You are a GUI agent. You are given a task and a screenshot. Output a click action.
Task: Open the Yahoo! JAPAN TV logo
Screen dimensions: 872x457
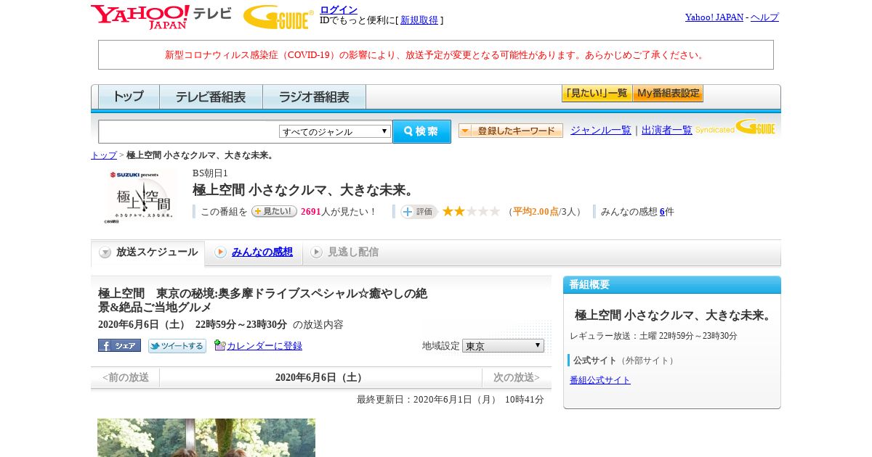point(161,17)
